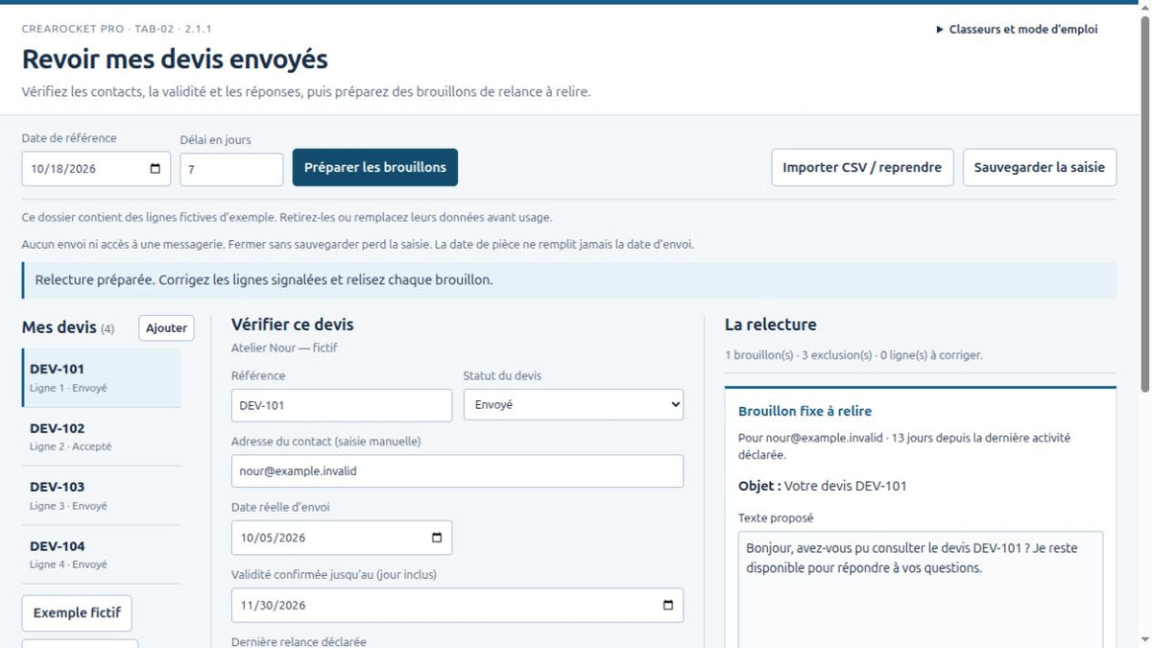
Task: Click the 'La relecture' heading
Action: (771, 324)
